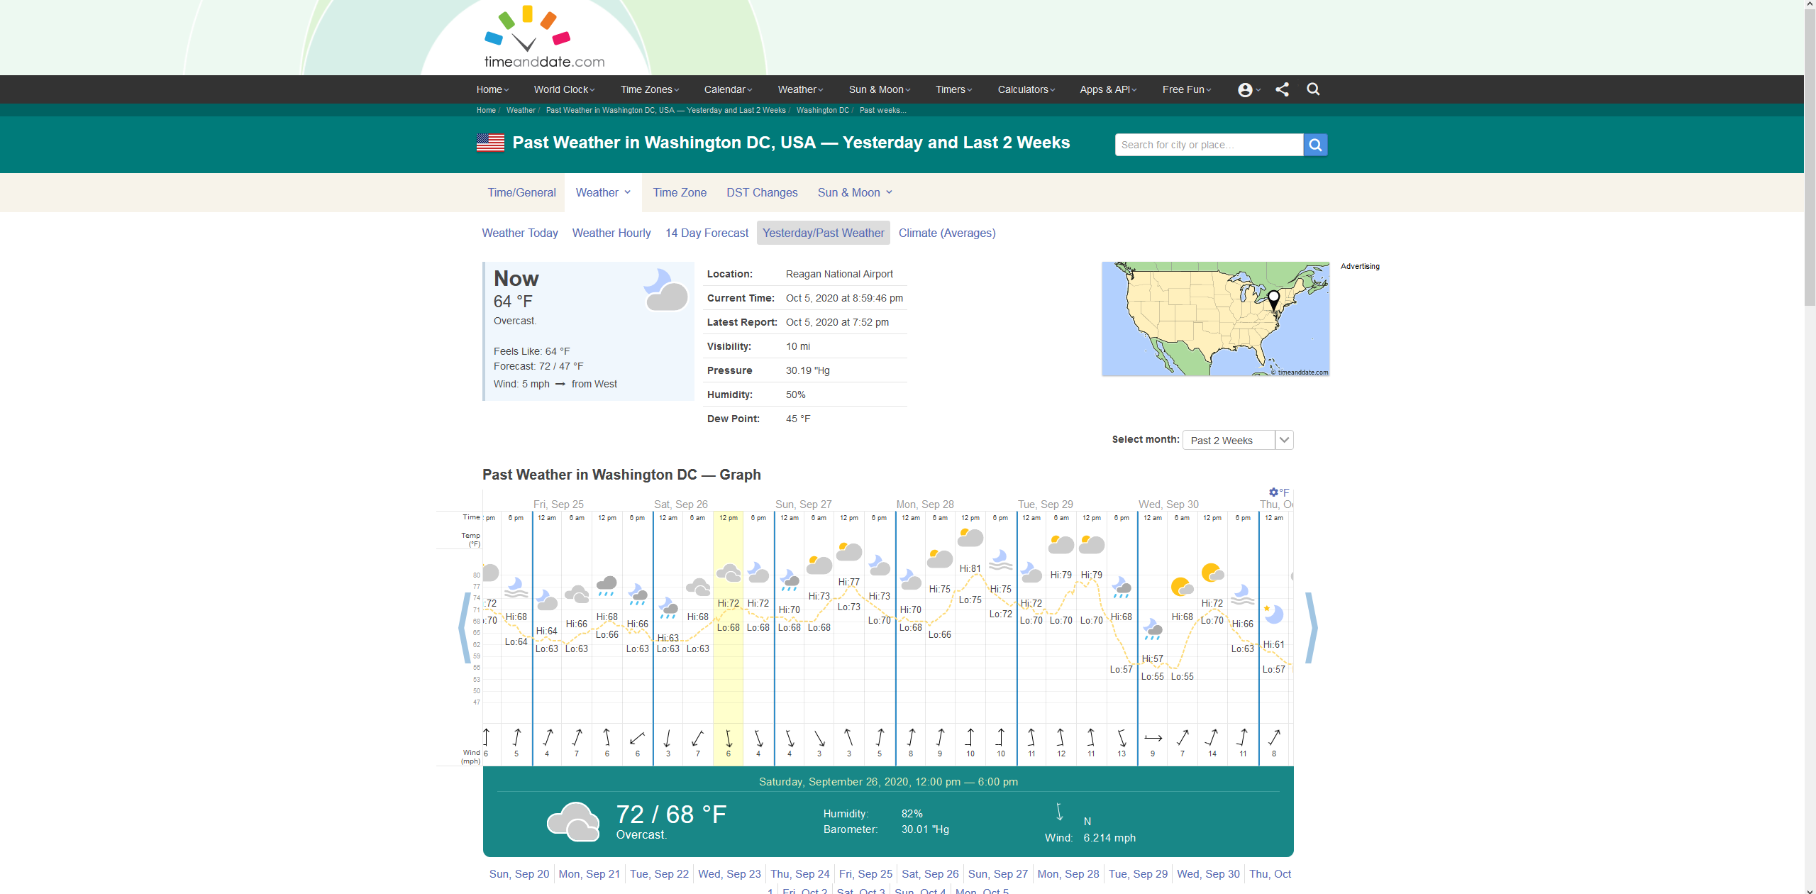This screenshot has height=894, width=1816.
Task: Open the navbar search magnifier icon
Action: [1313, 89]
